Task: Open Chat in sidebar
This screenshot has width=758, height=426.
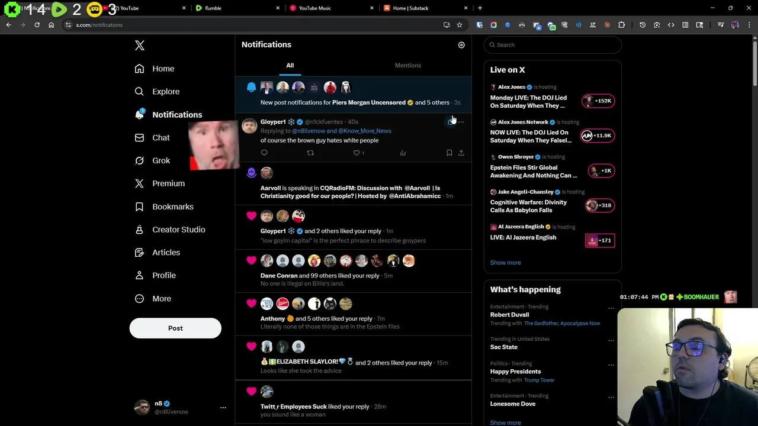Action: pos(152,138)
